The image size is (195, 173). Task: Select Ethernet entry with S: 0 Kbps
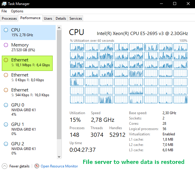pos(28,77)
